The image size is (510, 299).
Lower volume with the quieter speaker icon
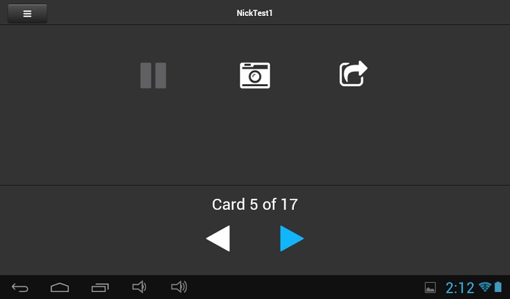[x=139, y=287]
